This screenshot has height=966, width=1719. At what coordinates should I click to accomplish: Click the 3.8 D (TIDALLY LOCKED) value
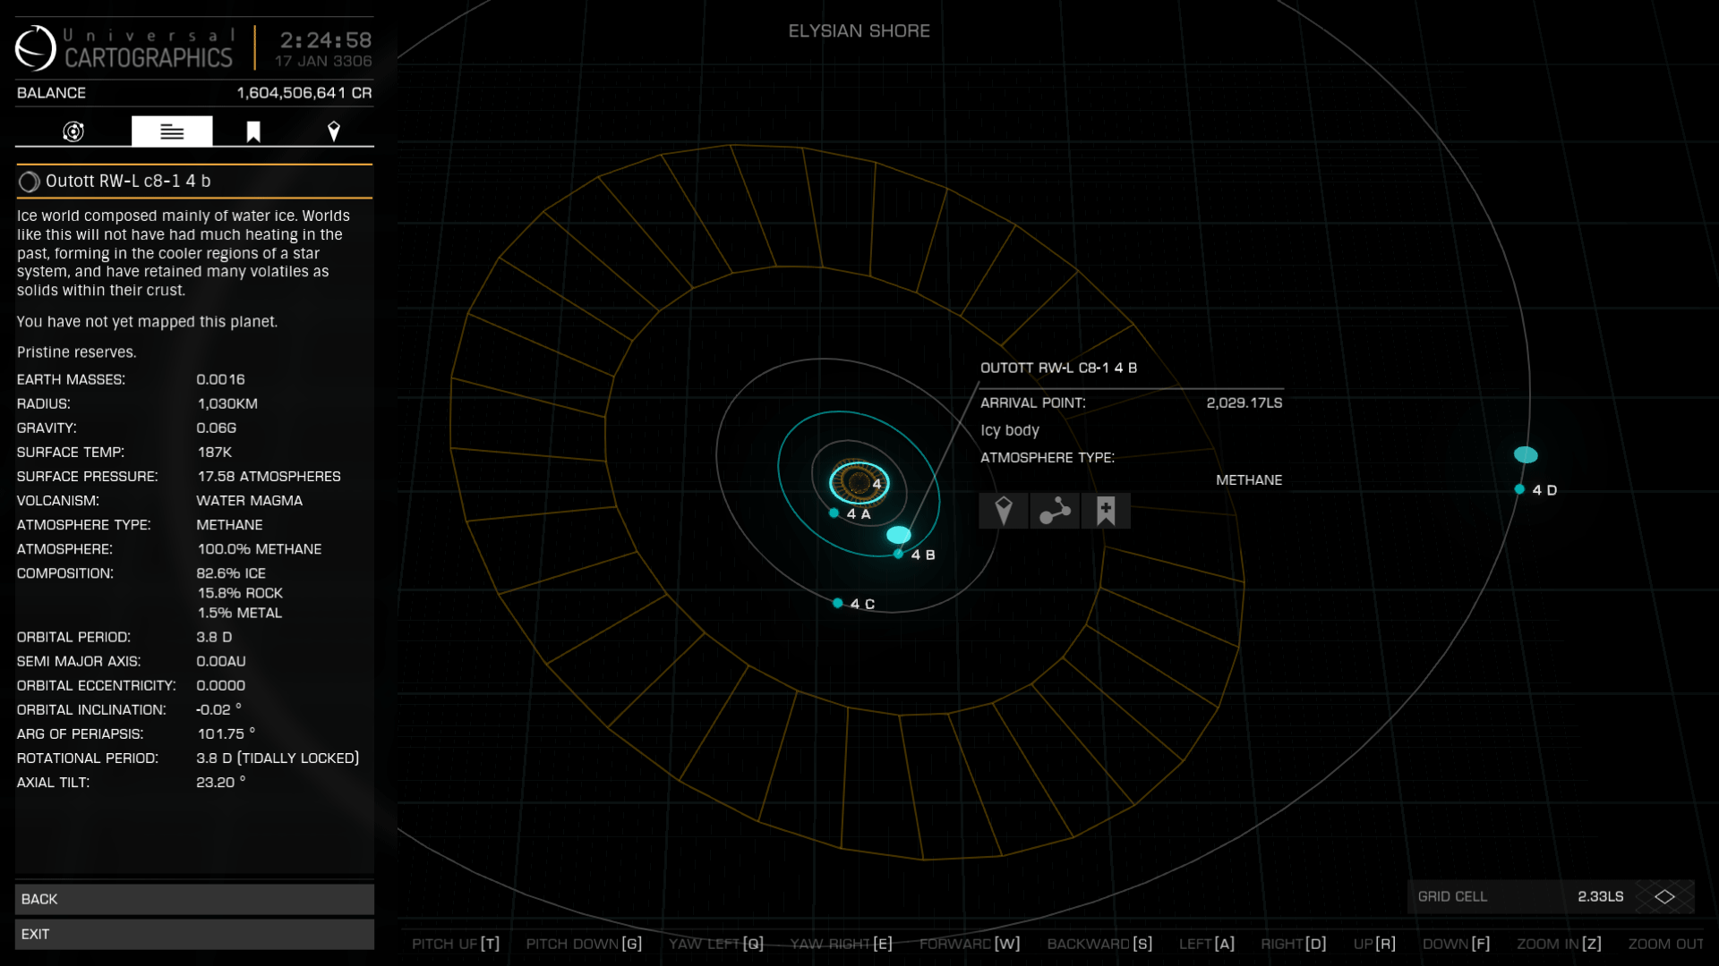(x=278, y=758)
